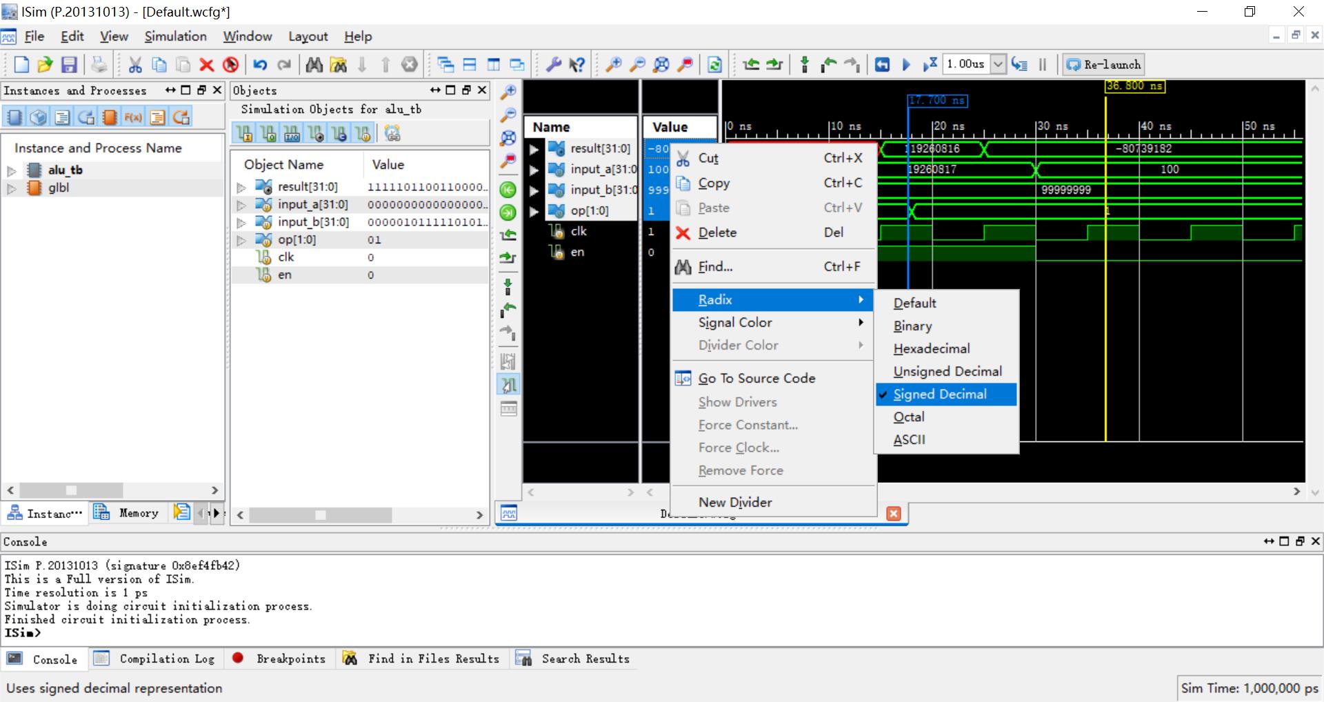This screenshot has height=702, width=1324.
Task: Open the Memory tab
Action: (x=127, y=512)
